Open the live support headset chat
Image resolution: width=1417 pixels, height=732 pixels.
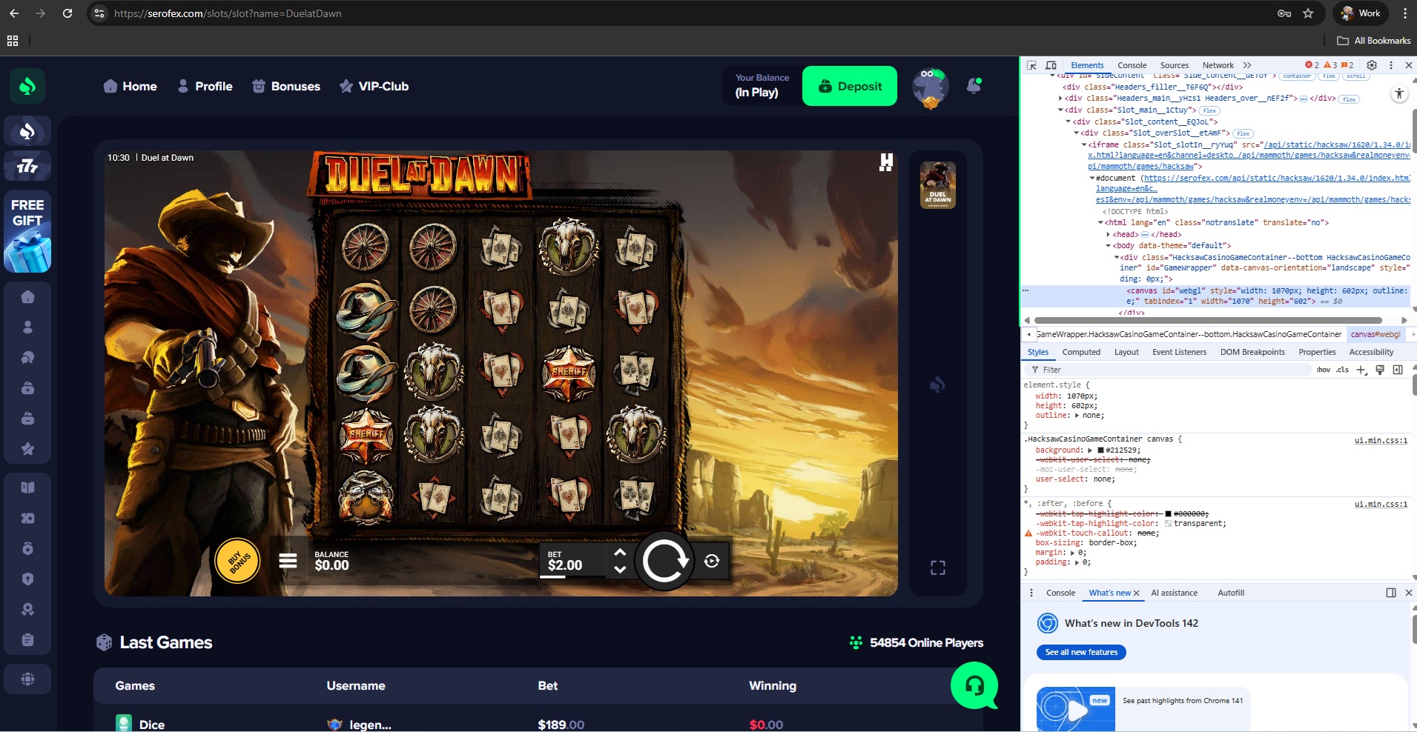(974, 686)
